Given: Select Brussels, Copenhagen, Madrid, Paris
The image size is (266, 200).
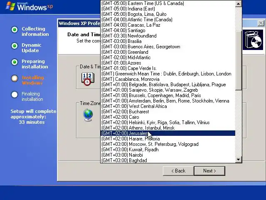Looking at the screenshot, I should click(168, 95).
